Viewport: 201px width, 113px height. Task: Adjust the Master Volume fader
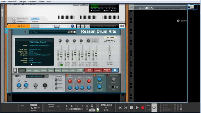tap(110, 53)
